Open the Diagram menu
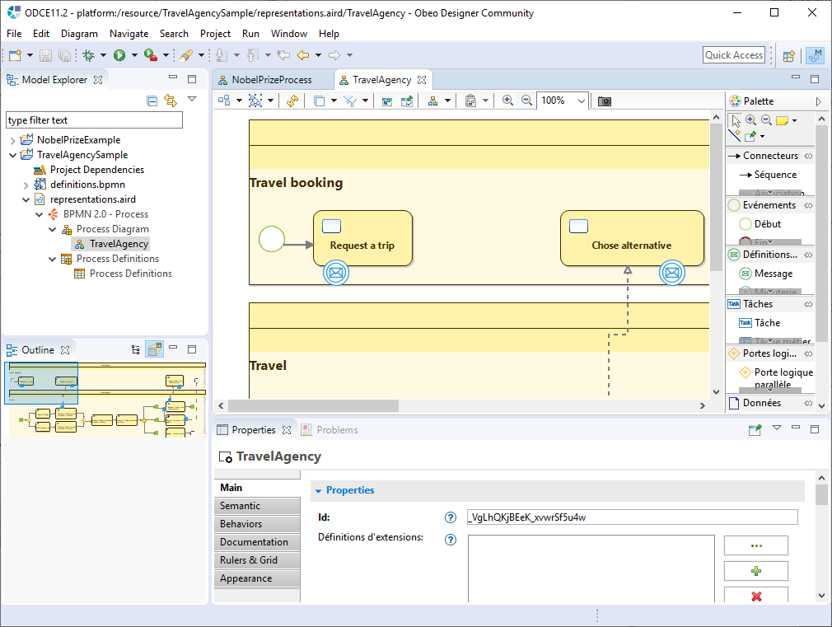832x627 pixels. point(79,34)
